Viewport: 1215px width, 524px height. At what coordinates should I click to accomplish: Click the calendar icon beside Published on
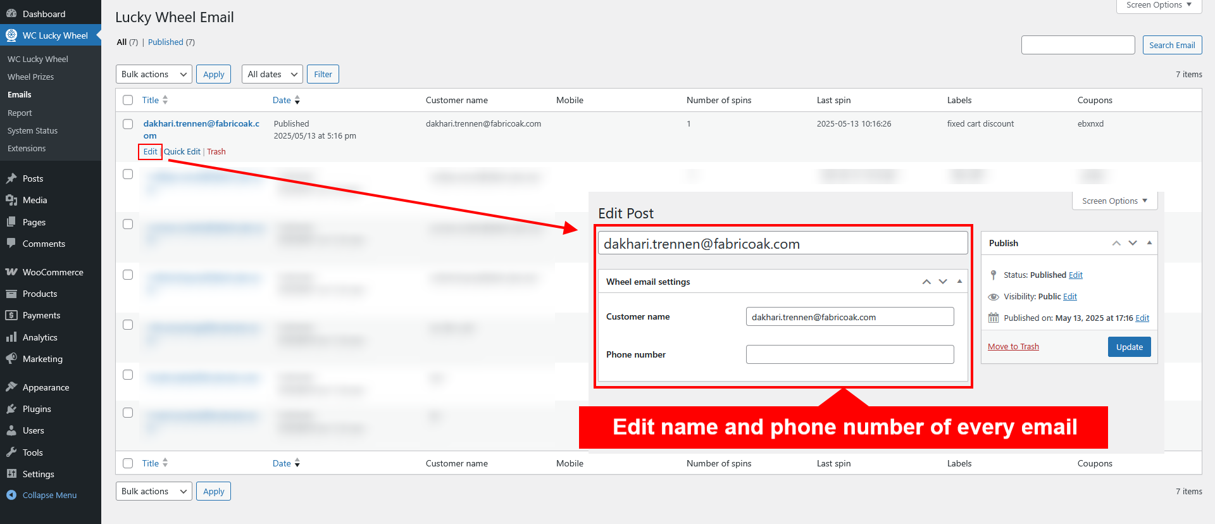click(x=994, y=318)
